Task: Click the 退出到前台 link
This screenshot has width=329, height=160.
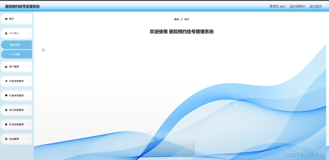Action: pyautogui.click(x=297, y=6)
